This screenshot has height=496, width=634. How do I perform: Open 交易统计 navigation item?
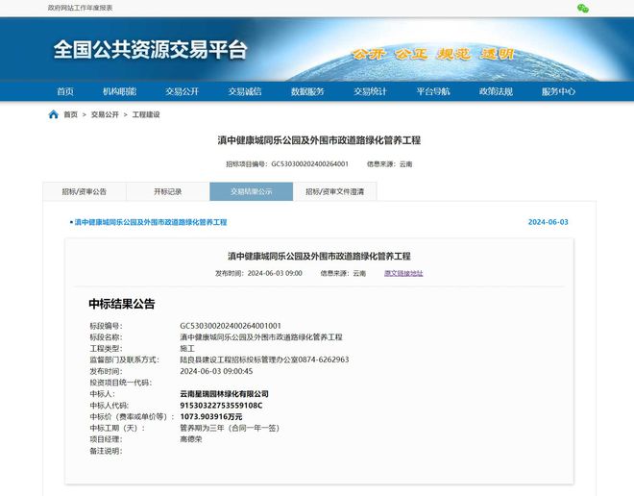pyautogui.click(x=370, y=91)
